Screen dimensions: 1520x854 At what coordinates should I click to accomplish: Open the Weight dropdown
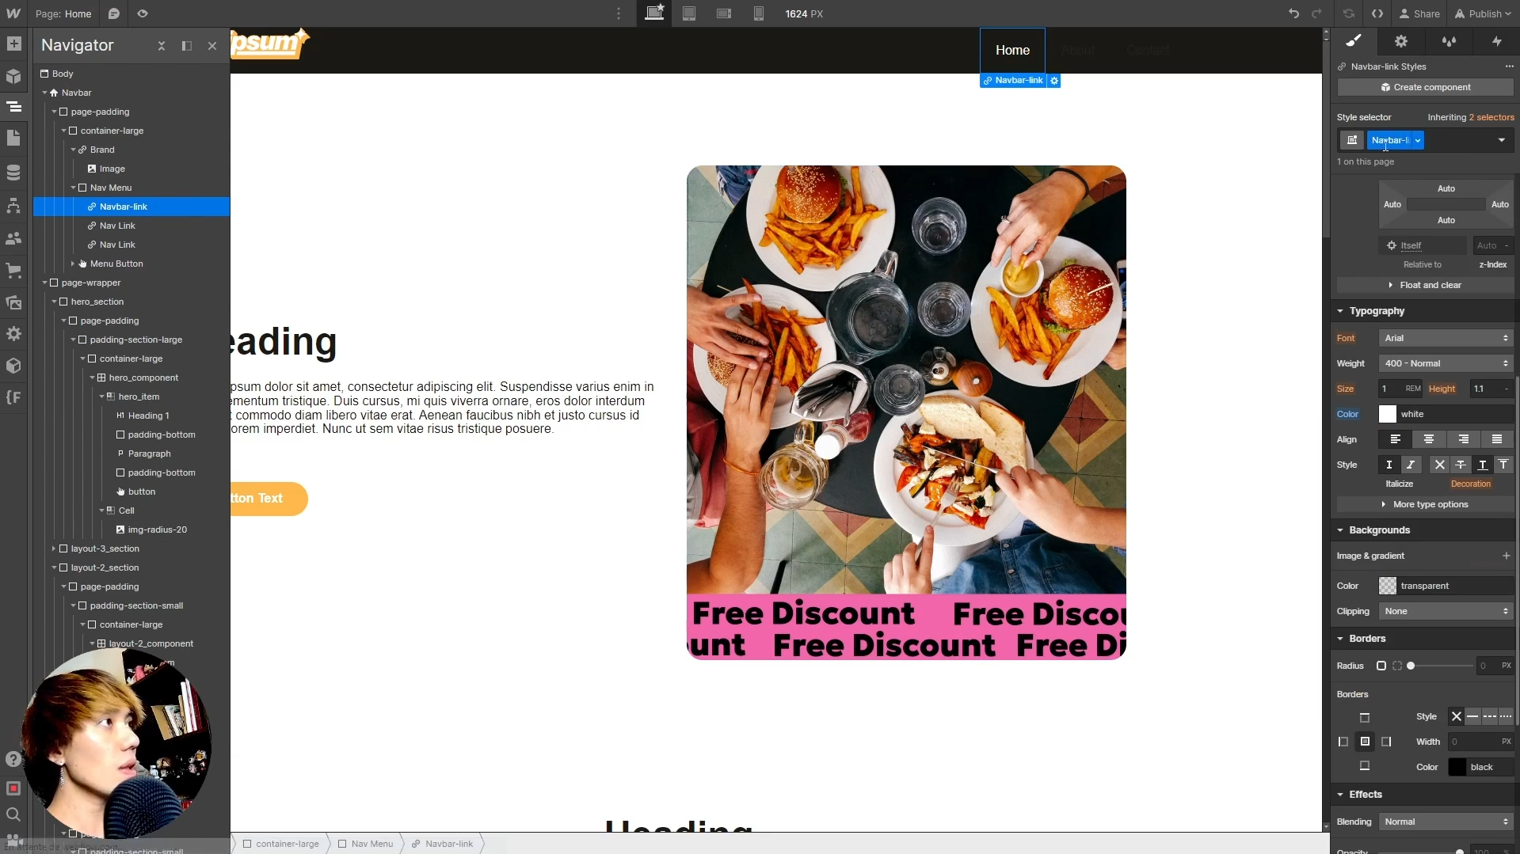point(1446,363)
